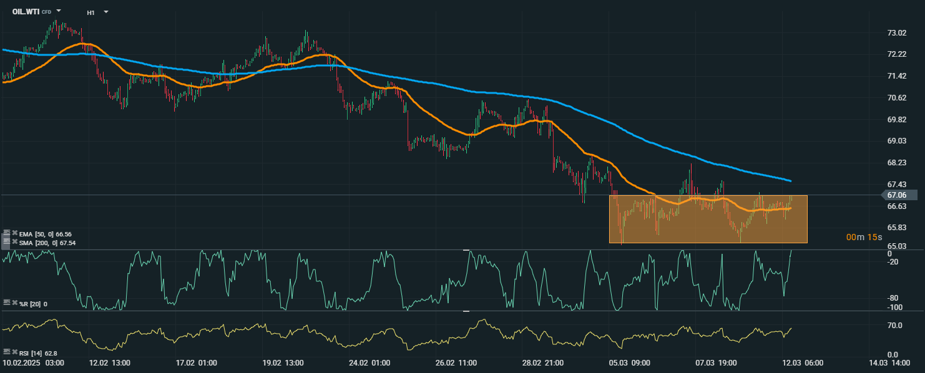Screen dimensions: 925x373
Task: Click the %R -100 level label
Action: (x=894, y=307)
